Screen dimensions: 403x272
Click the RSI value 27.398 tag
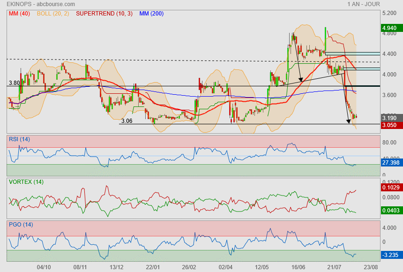point(392,163)
